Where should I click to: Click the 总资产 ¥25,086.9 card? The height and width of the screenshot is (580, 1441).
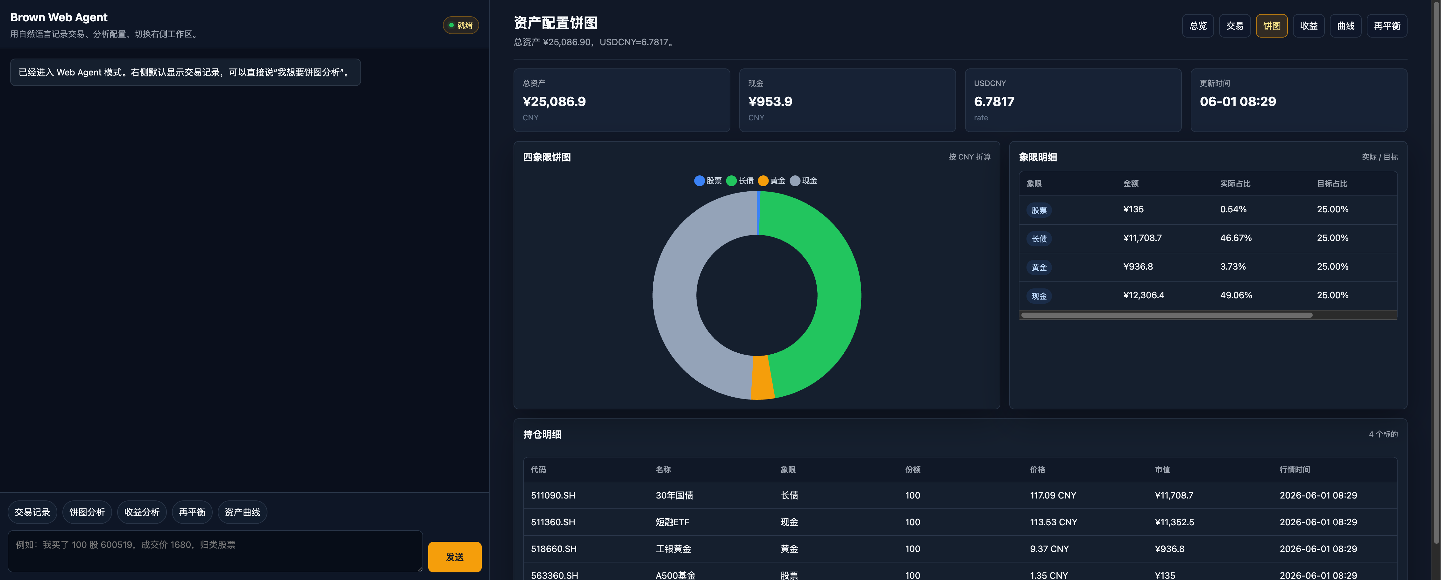pos(621,100)
